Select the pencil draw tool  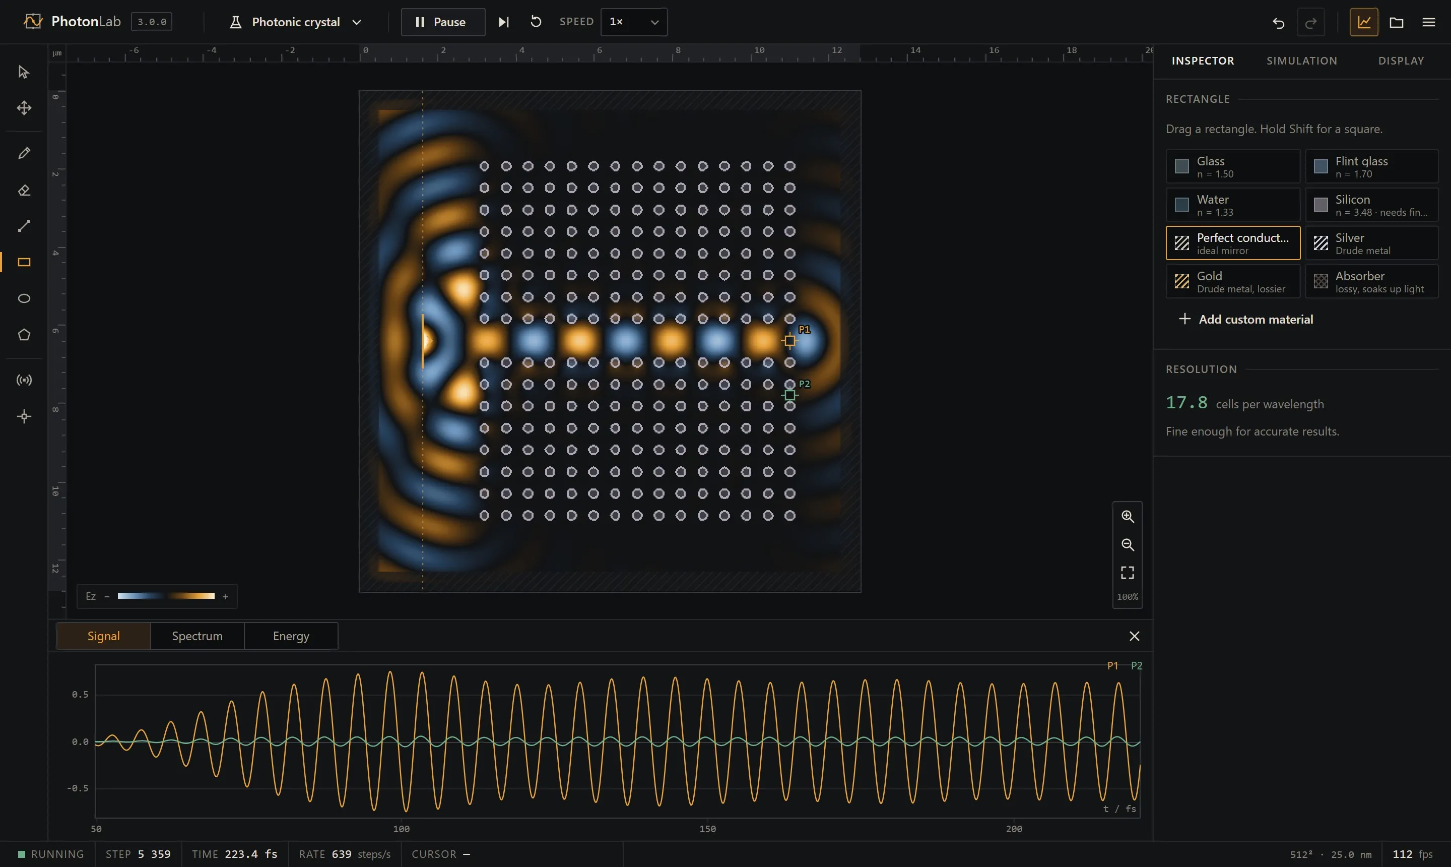[23, 153]
